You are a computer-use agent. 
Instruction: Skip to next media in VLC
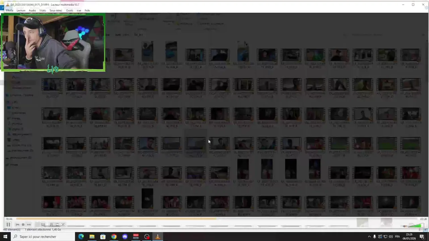(x=29, y=225)
